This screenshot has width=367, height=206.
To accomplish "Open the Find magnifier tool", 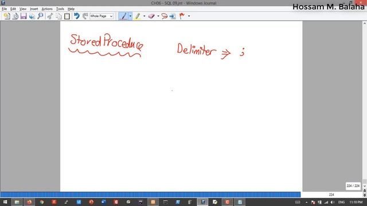I will (41, 16).
